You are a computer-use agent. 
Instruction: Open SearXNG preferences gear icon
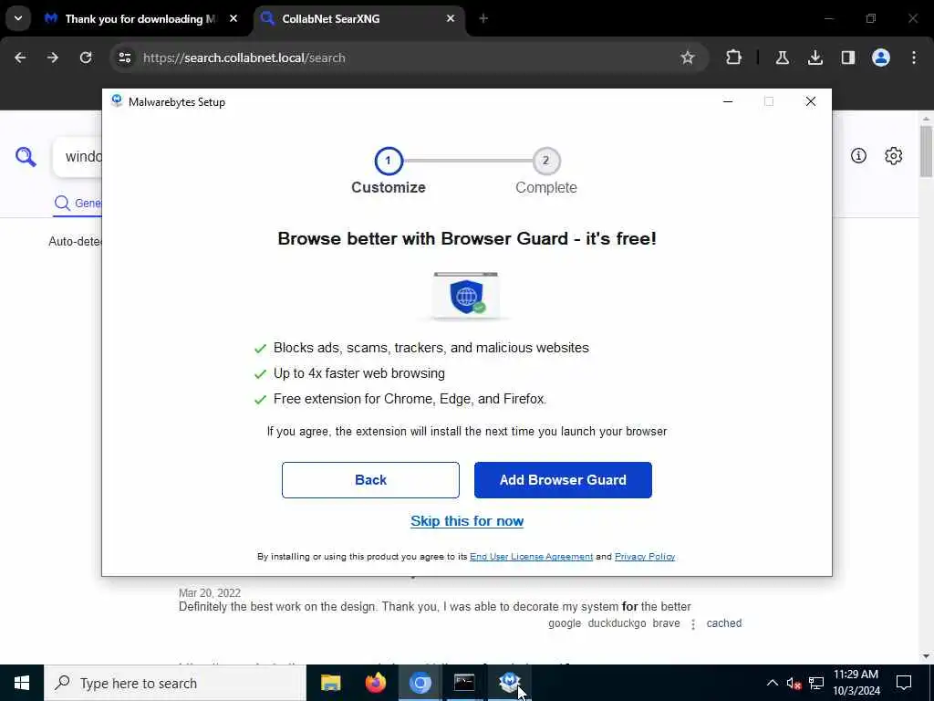(x=894, y=156)
